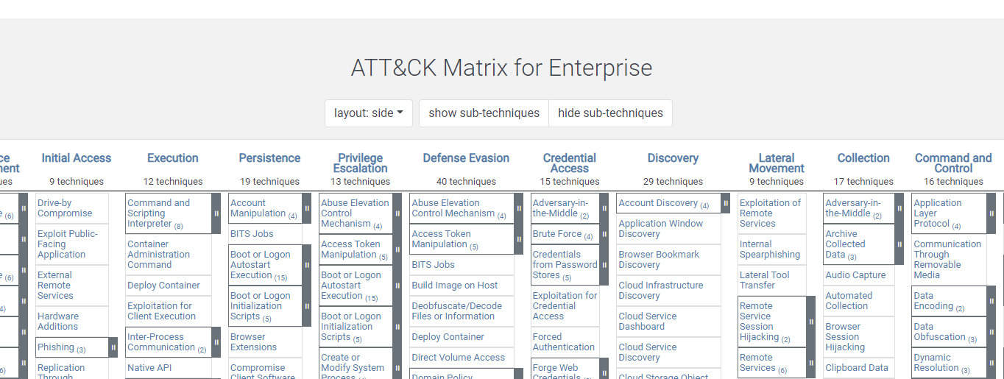Open Browser Bookmark Discovery technique

pyautogui.click(x=659, y=260)
